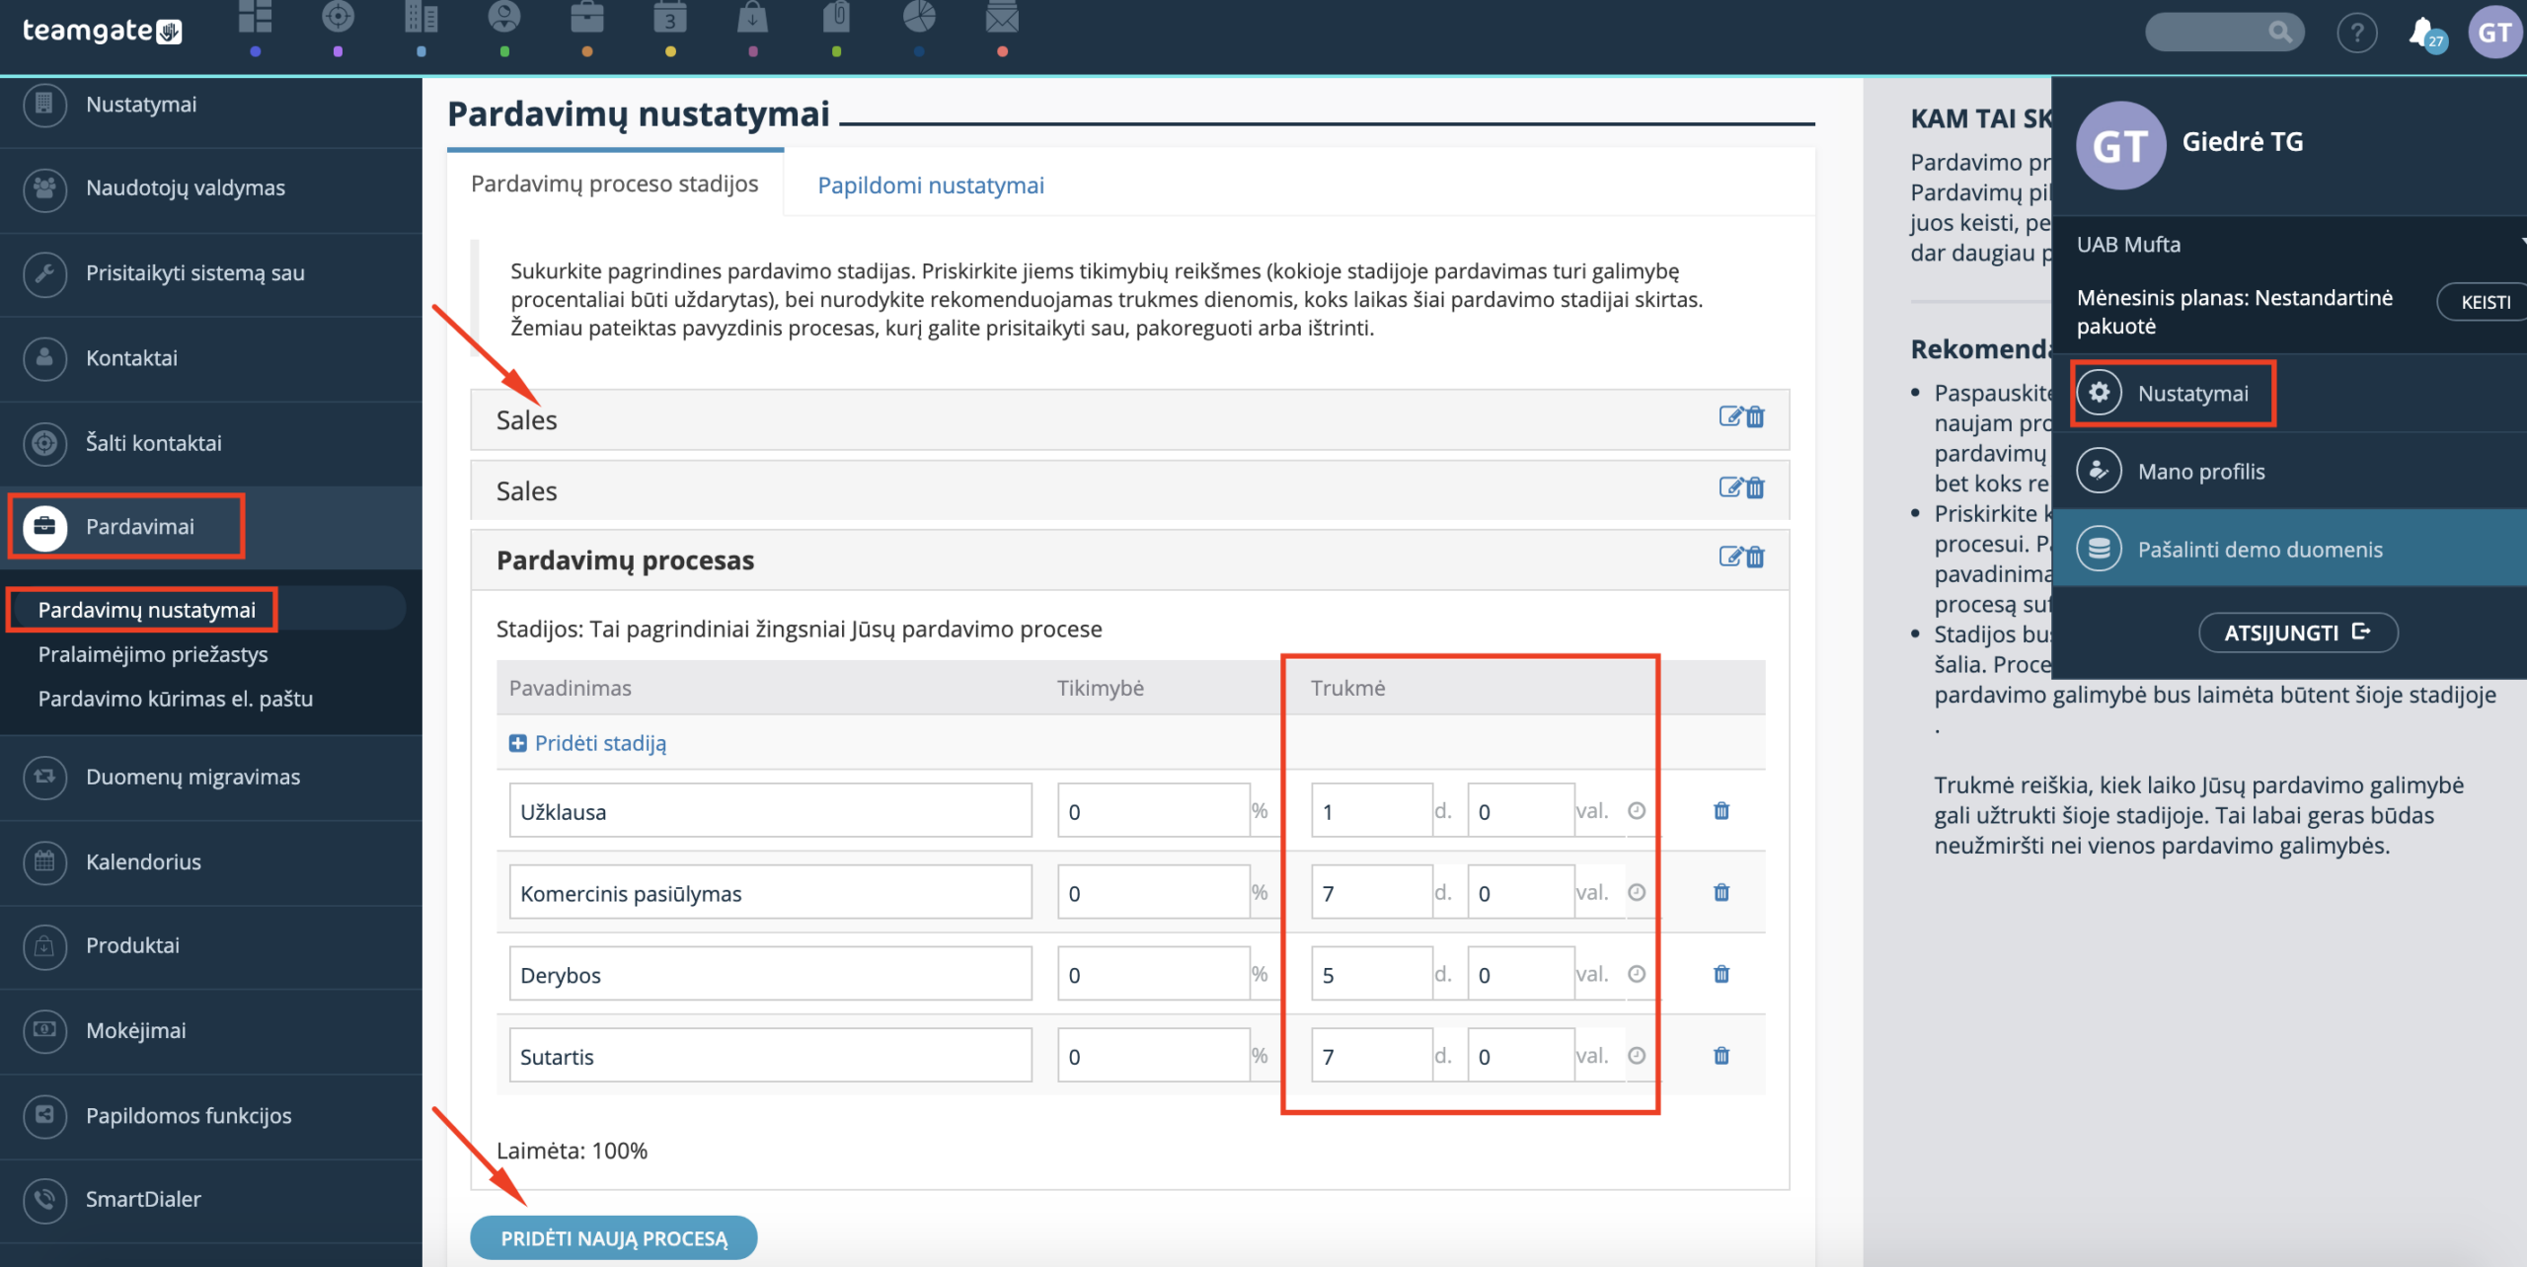Open the mail envelope icon in top navigation
Image resolution: width=2527 pixels, height=1267 pixels.
tap(1002, 17)
